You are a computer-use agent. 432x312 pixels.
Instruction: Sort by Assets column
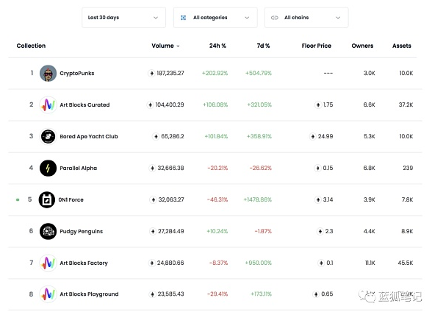[401, 46]
